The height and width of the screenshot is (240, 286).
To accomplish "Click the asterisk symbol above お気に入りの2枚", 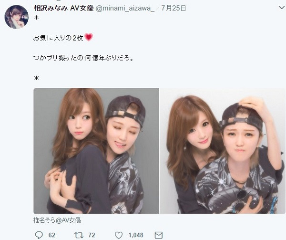I will pos(36,18).
